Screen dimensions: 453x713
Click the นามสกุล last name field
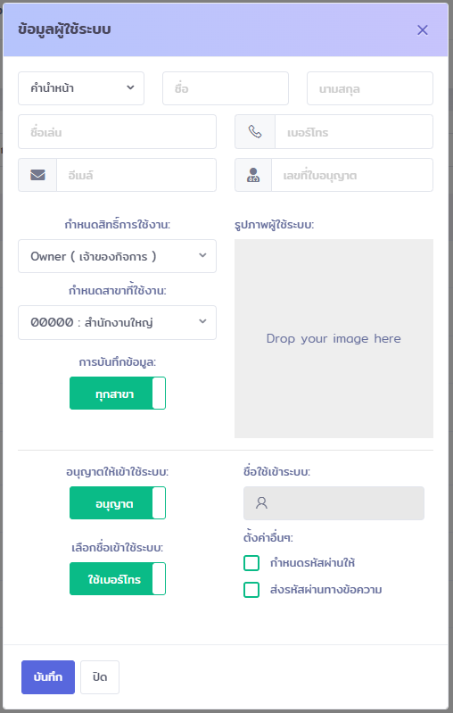370,88
